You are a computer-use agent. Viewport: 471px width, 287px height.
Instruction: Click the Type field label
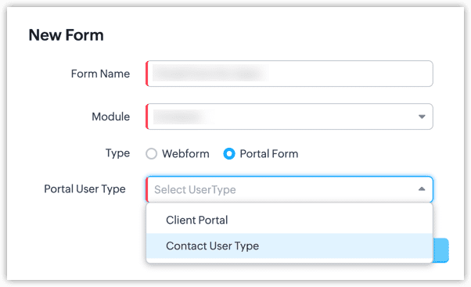[117, 153]
